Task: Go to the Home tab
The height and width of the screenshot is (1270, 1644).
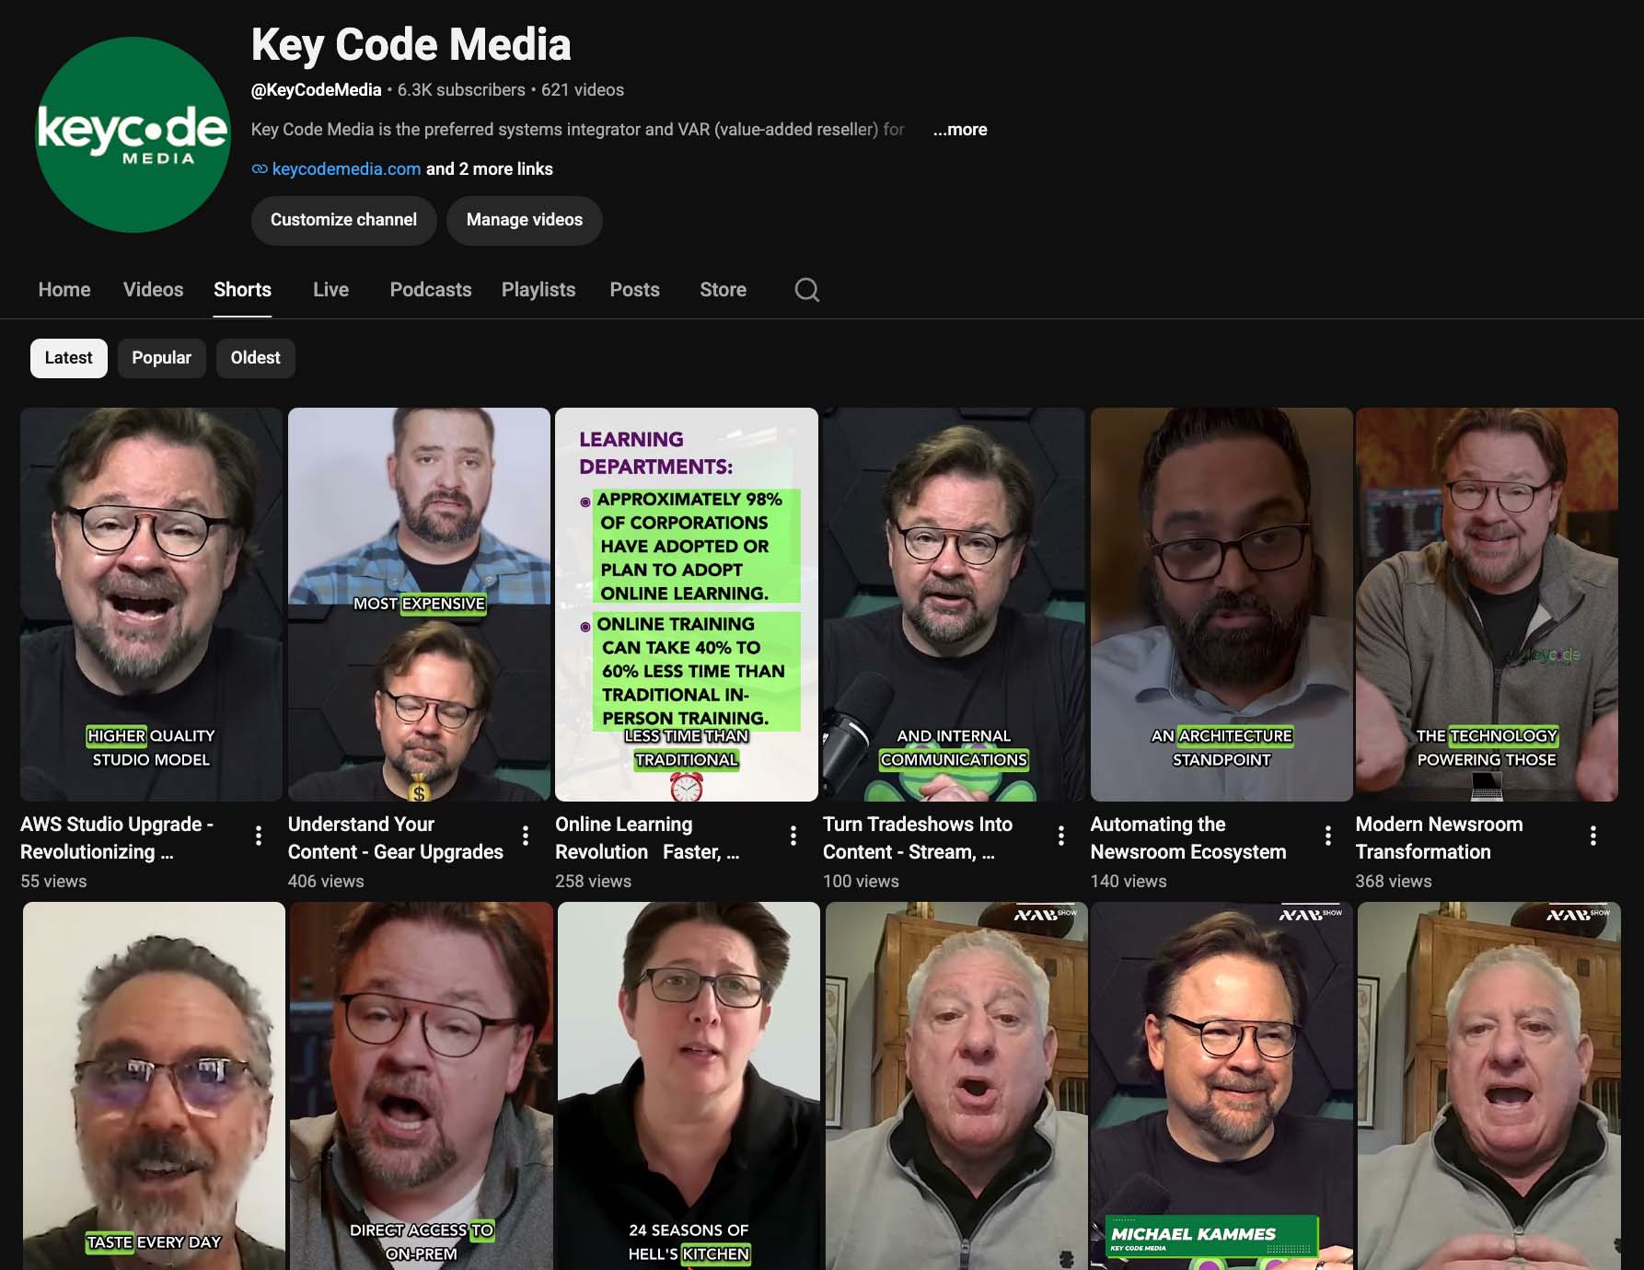Action: click(64, 290)
